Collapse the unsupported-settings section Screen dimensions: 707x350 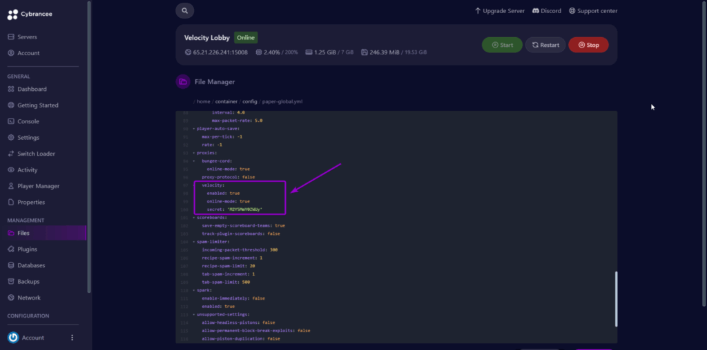194,314
